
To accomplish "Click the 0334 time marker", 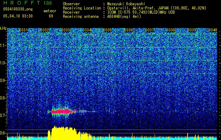I will (87, 30).
